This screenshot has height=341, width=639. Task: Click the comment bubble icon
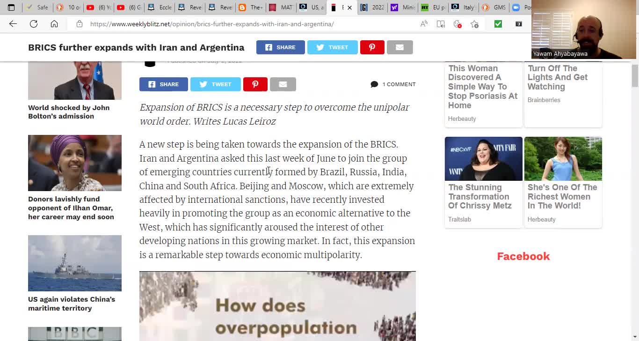[x=374, y=84]
